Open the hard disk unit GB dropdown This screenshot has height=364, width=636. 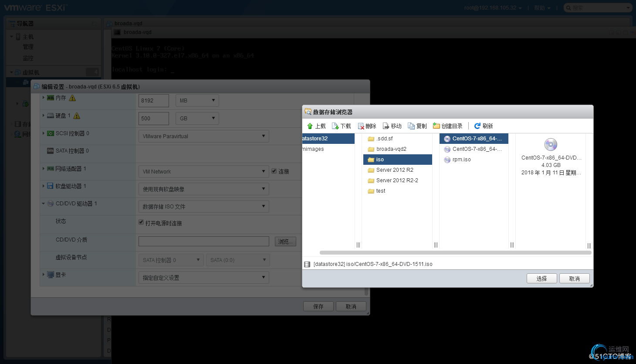(x=197, y=119)
